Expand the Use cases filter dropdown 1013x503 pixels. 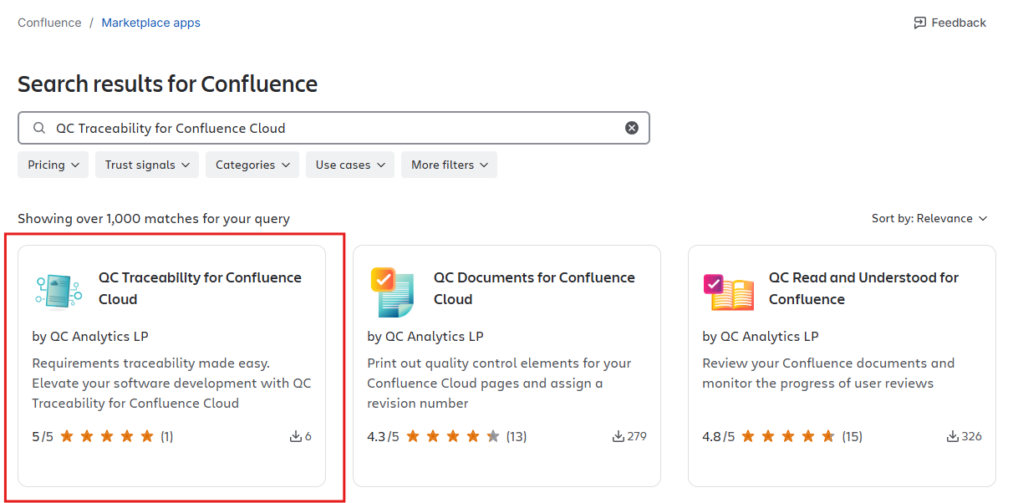click(350, 165)
